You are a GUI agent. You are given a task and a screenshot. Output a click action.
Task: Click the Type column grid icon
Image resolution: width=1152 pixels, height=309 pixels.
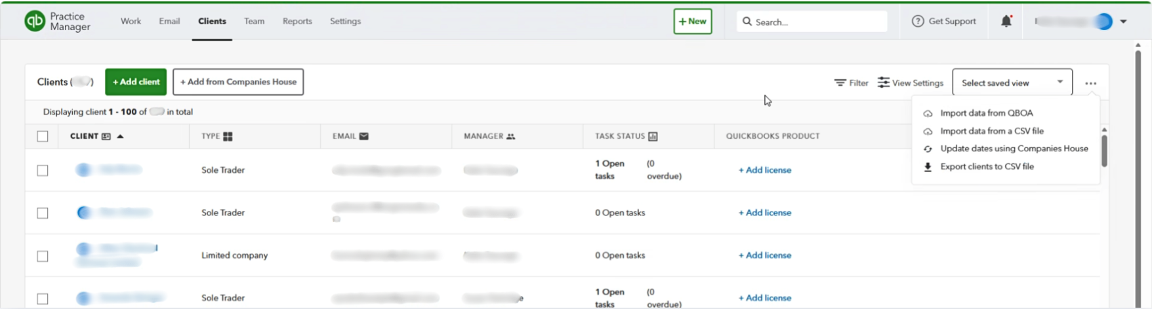(228, 136)
